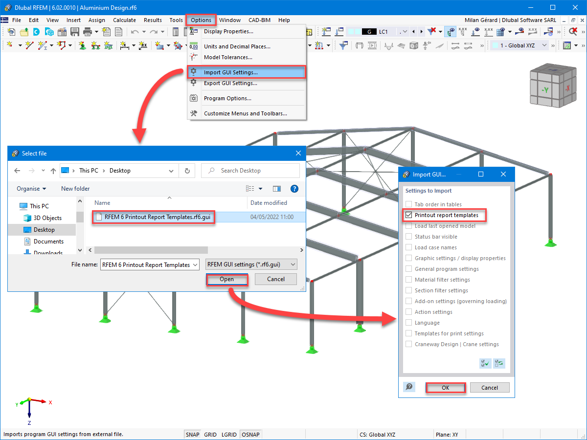
Task: Check General program settings checkbox
Action: click(x=409, y=269)
